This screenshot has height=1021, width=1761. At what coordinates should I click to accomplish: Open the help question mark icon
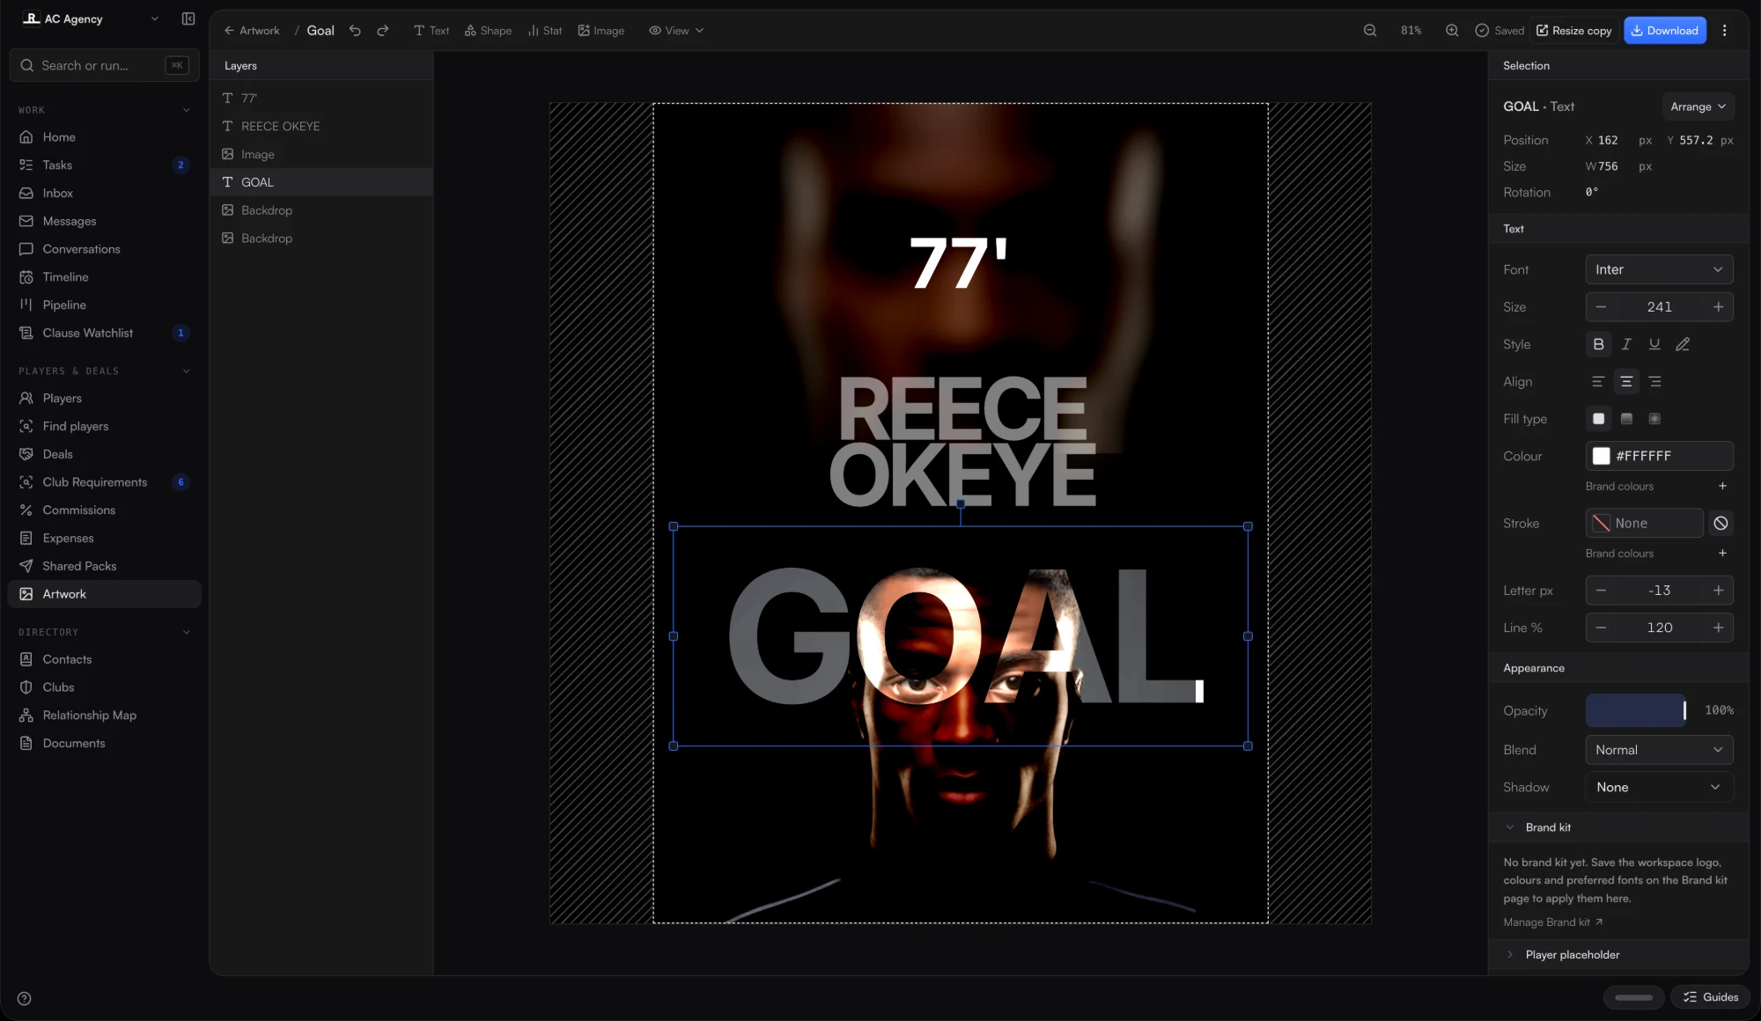tap(25, 998)
